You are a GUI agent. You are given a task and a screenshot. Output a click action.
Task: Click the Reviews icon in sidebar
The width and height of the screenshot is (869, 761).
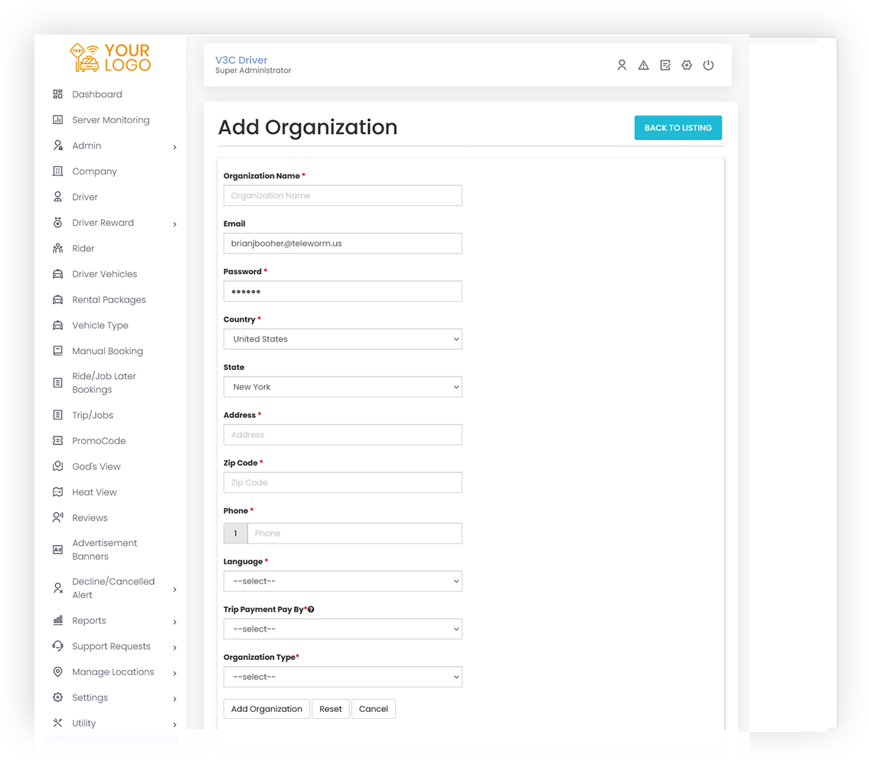point(57,518)
